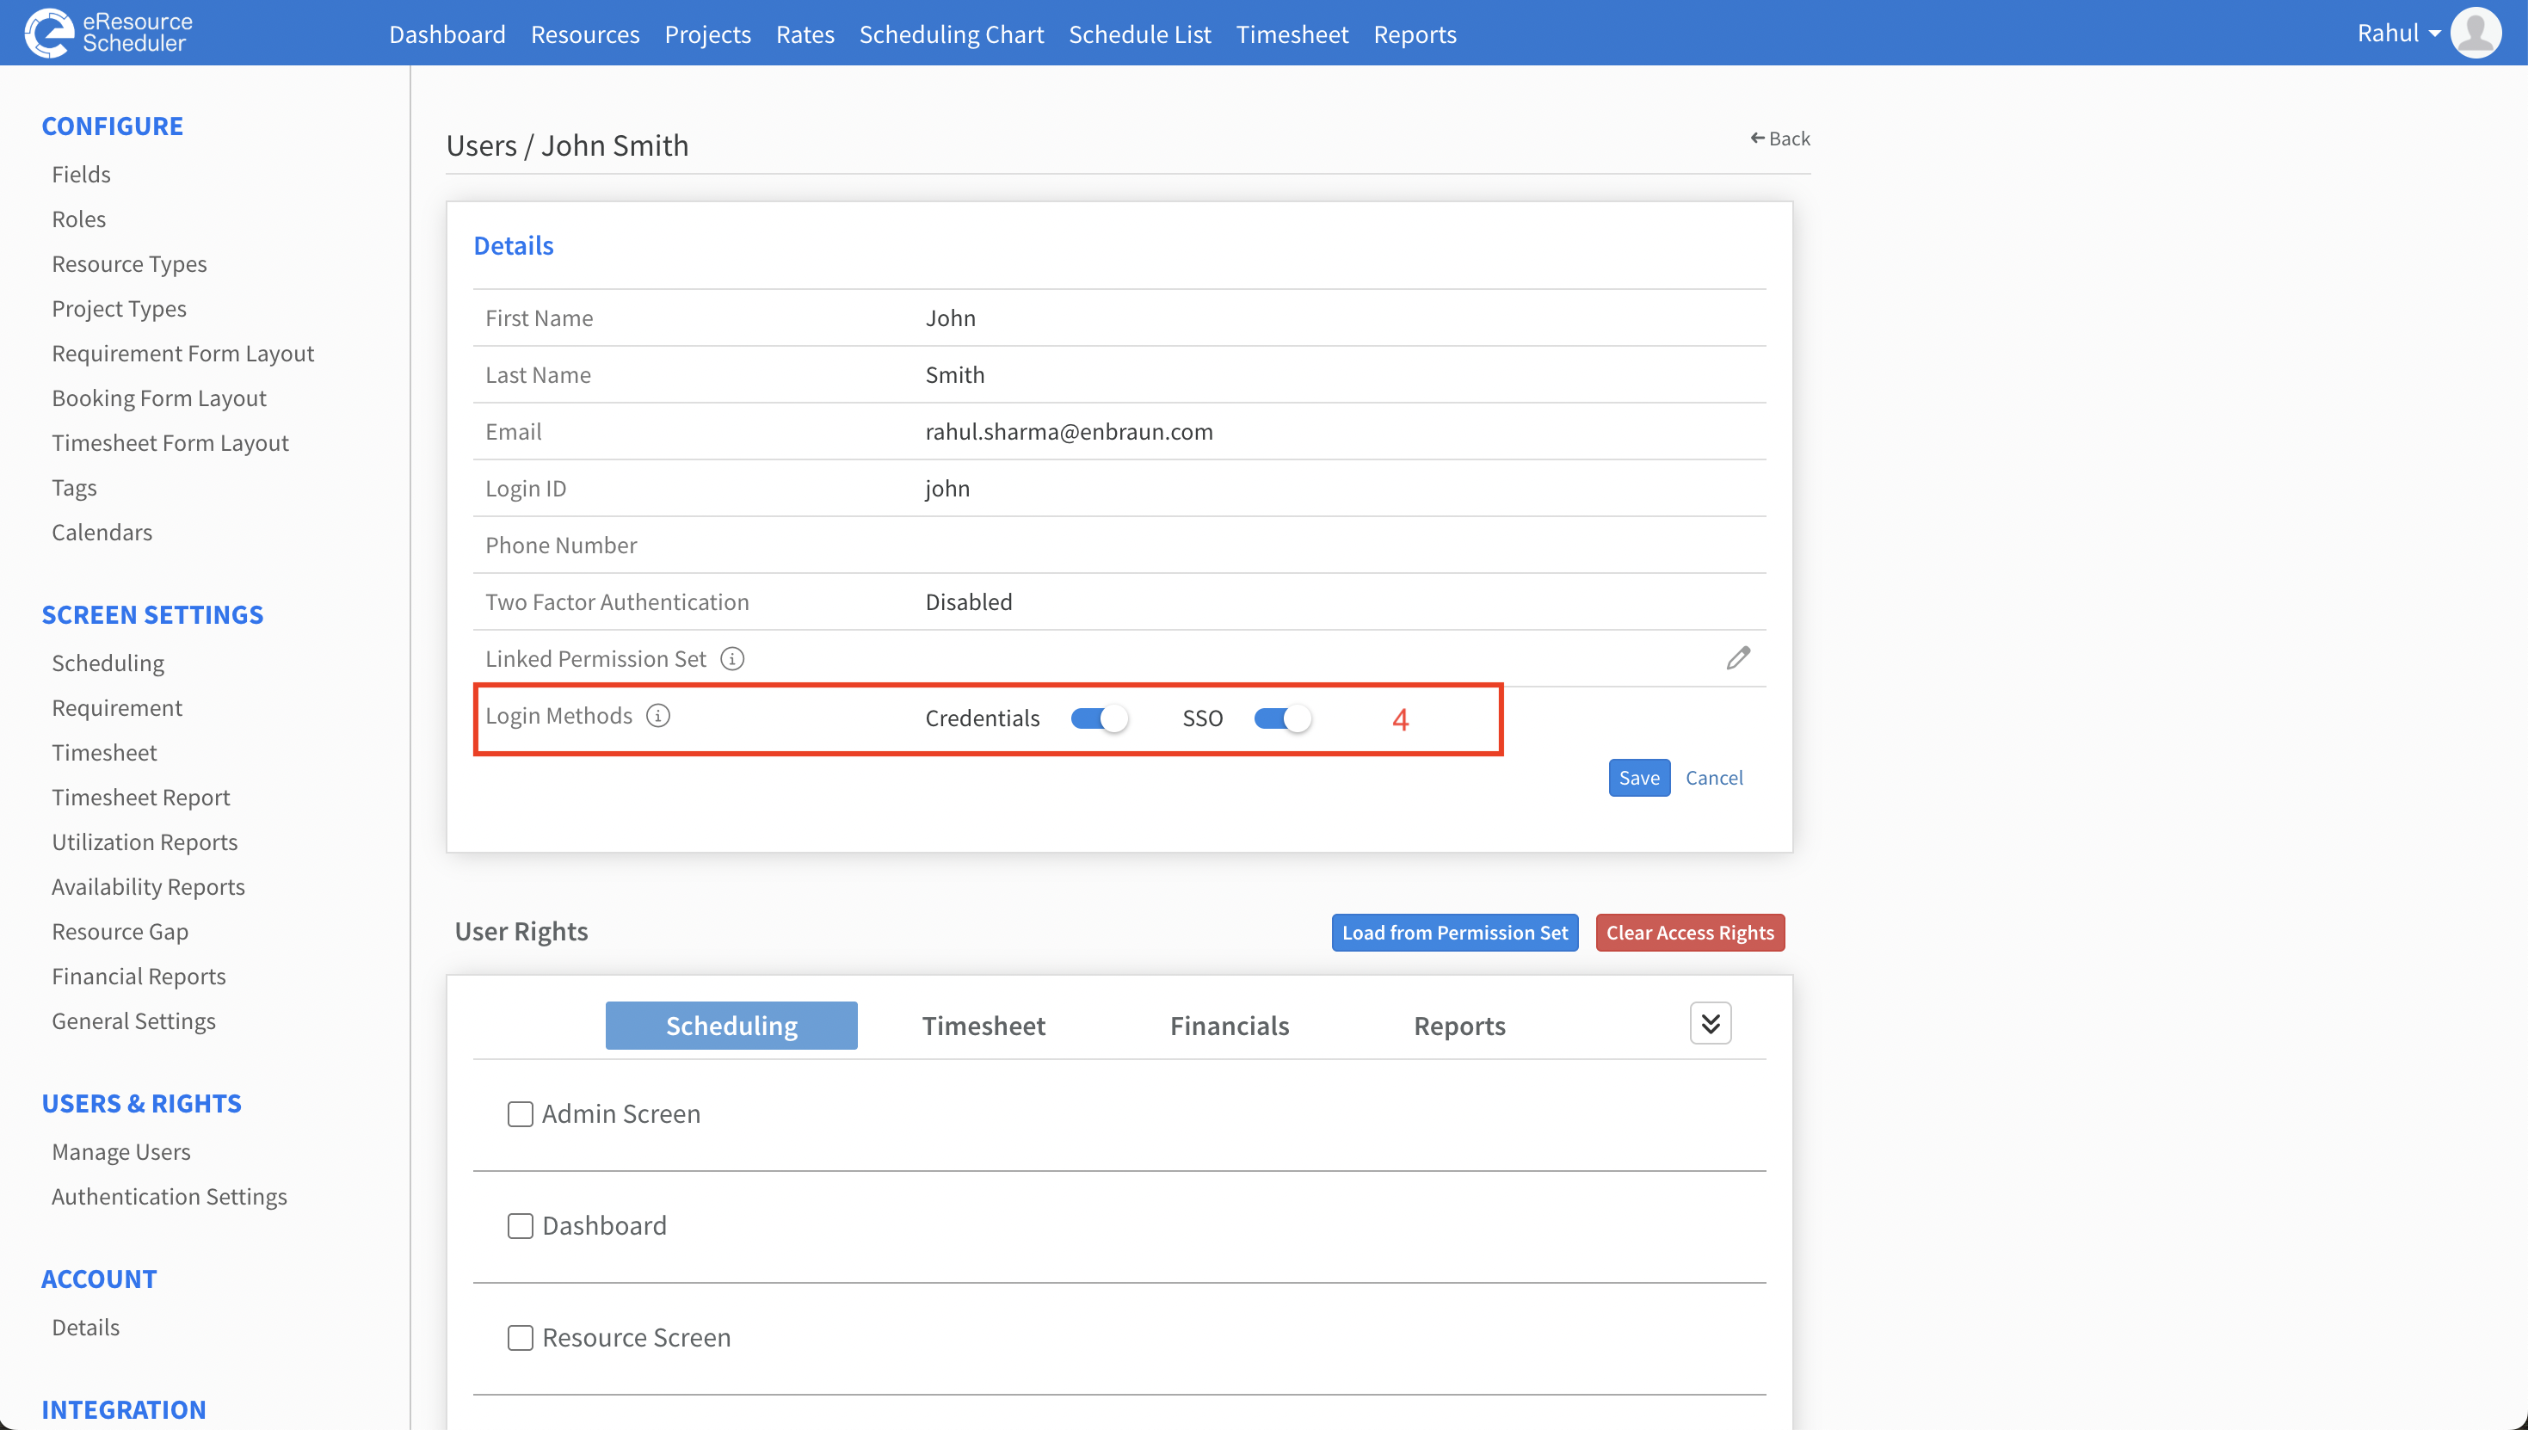Tick the Dashboard checkbox

point(521,1226)
